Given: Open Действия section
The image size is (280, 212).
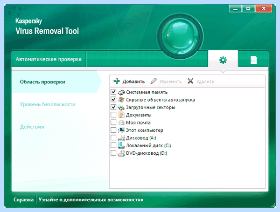Looking at the screenshot, I should click(32, 127).
